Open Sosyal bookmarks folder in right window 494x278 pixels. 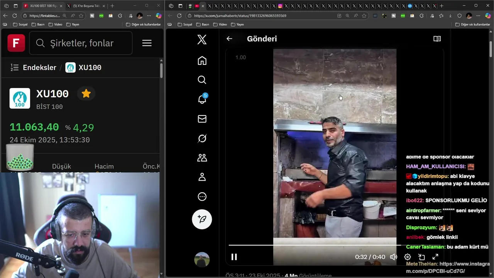(185, 24)
